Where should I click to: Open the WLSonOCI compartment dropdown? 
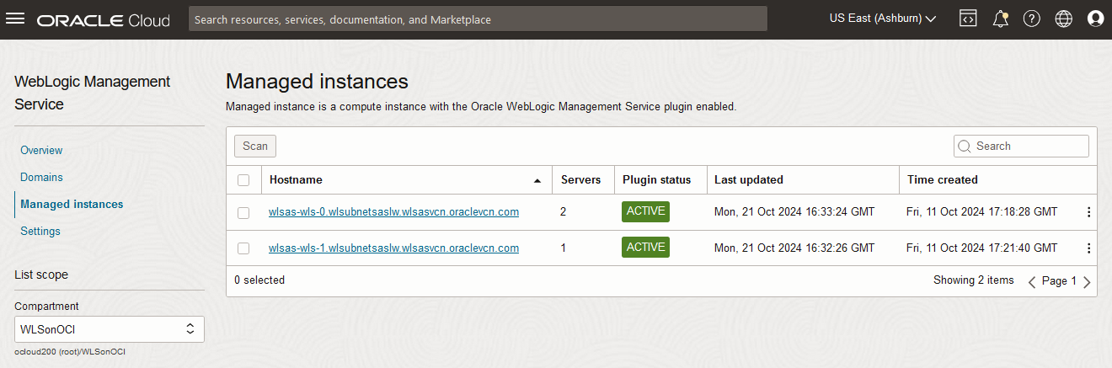110,328
